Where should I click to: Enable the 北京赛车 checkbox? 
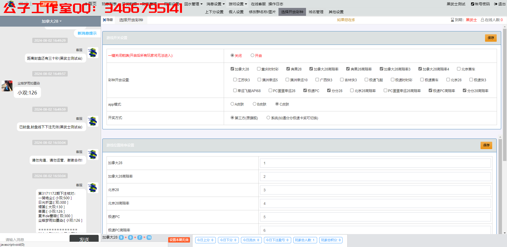[x=459, y=69]
